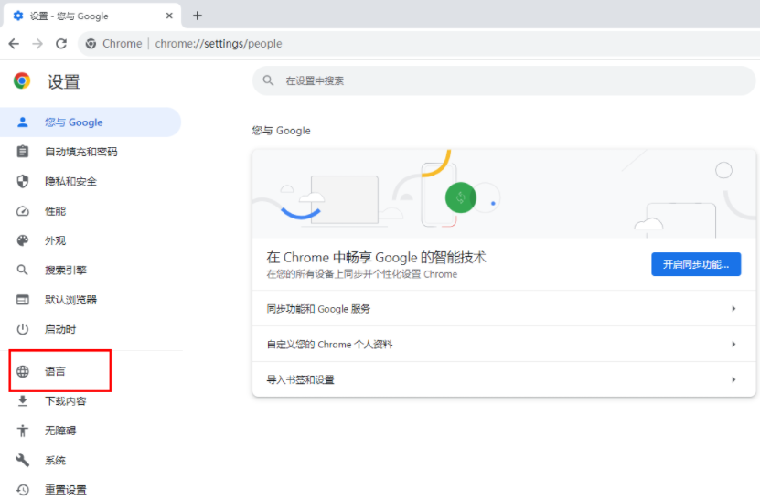Click the 开启同步功能 button
Viewport: 760px width, 500px height.
(696, 264)
